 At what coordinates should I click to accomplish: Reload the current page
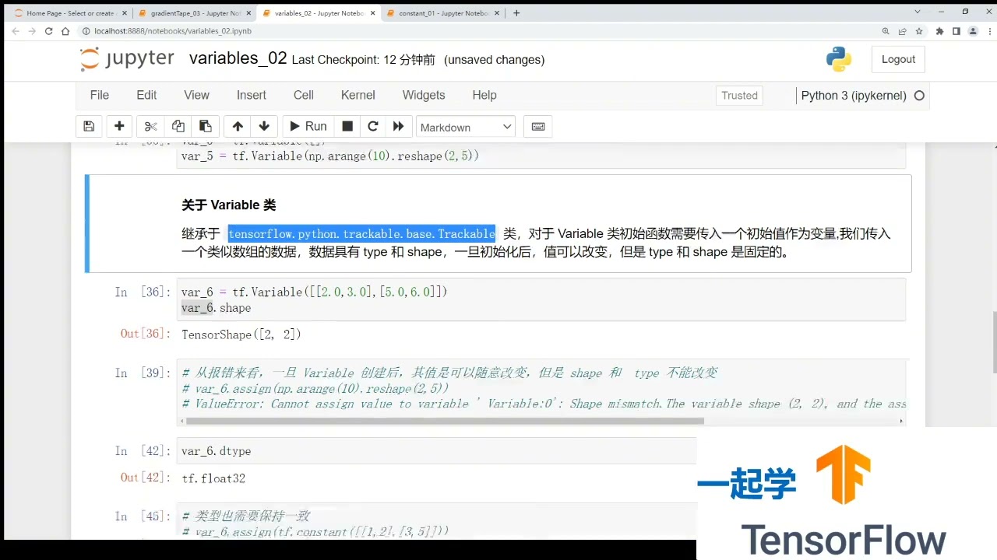48,31
